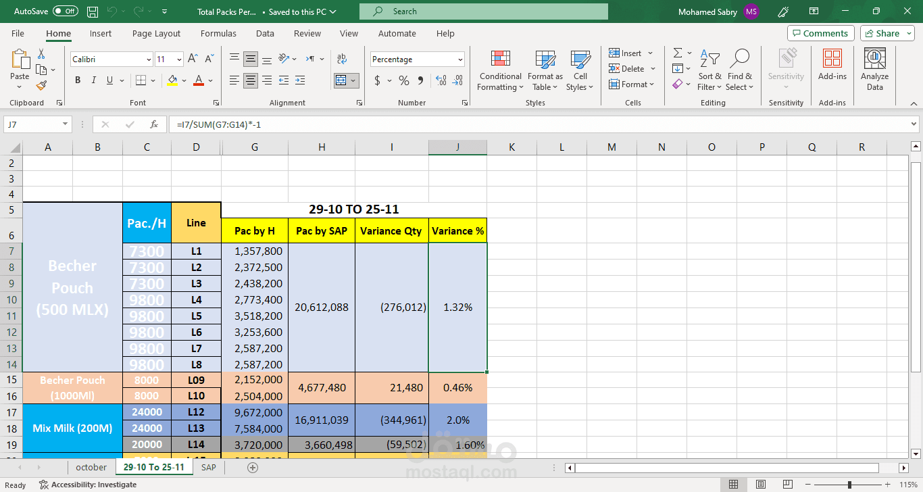Open Cell Styles gallery
Image resolution: width=923 pixels, height=492 pixels.
coord(580,70)
